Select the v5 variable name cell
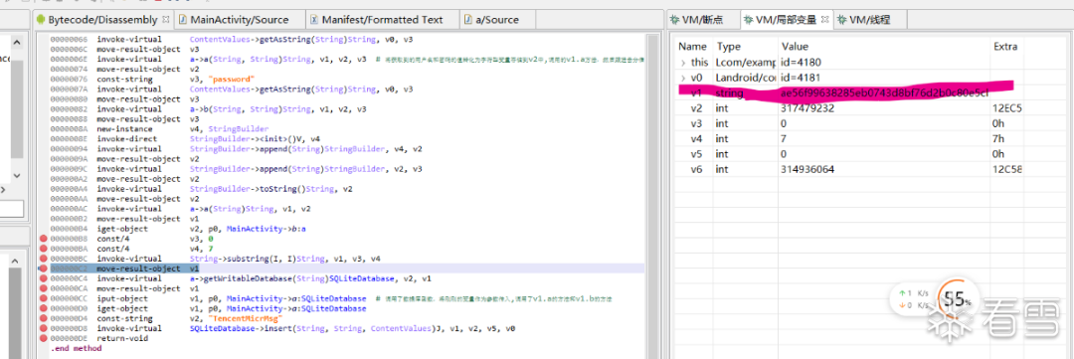Image resolution: width=1074 pixels, height=359 pixels. (697, 154)
